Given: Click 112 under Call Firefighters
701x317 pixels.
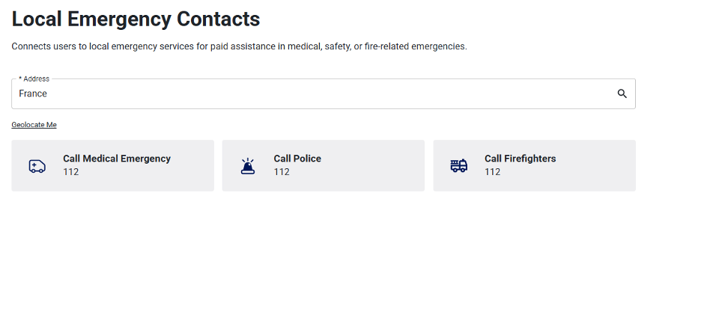Looking at the screenshot, I should 492,172.
